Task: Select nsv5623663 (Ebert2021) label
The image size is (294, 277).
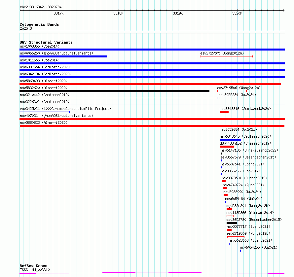Action: tap(250, 240)
